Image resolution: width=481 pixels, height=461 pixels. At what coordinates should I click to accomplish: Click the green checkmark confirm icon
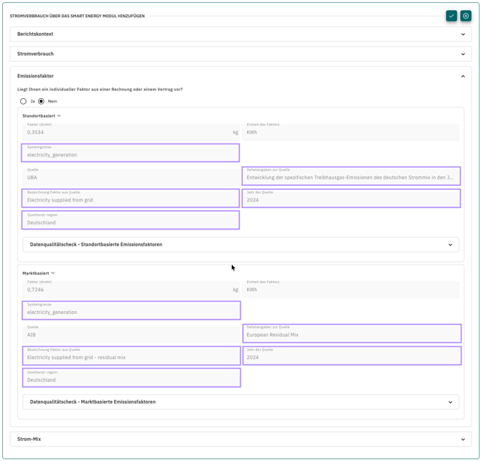tap(451, 16)
